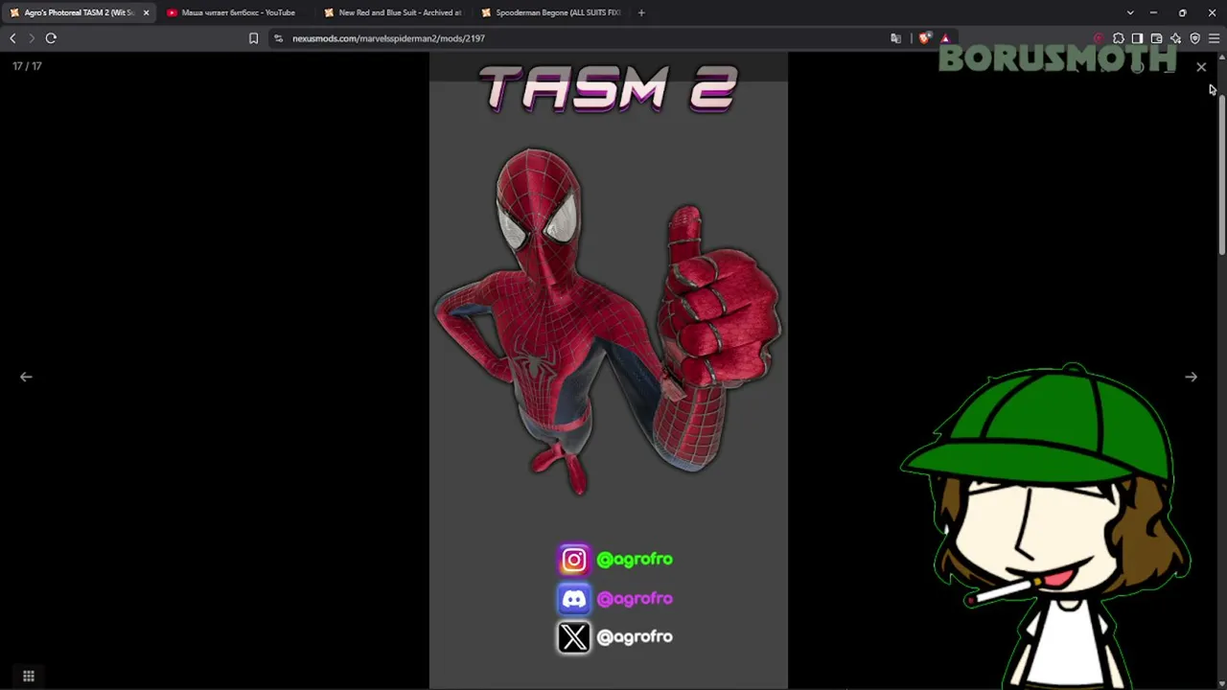This screenshot has width=1227, height=690.
Task: Open Brave Shields lion icon
Action: tap(924, 38)
